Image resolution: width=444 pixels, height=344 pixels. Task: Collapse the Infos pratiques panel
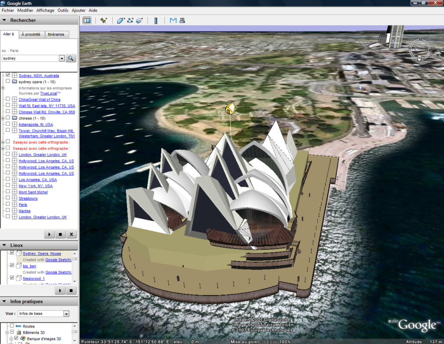[x=4, y=302]
